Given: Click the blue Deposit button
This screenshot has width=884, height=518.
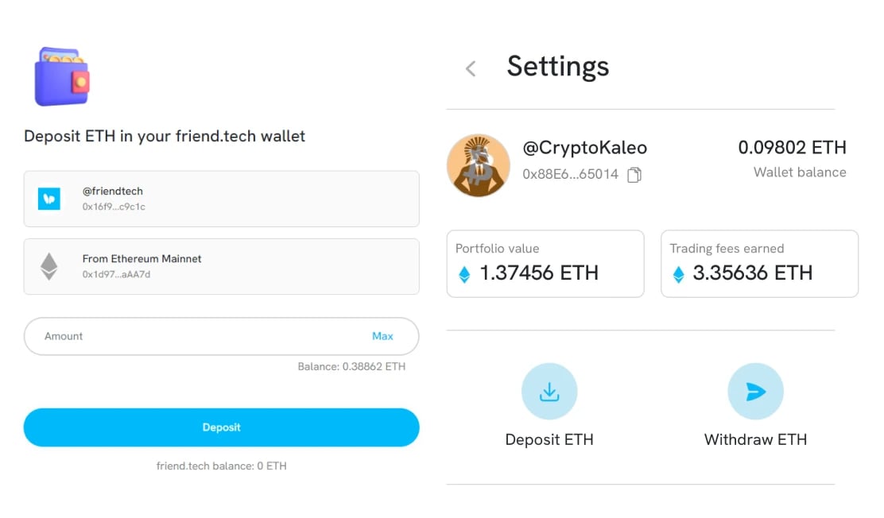Looking at the screenshot, I should tap(222, 427).
